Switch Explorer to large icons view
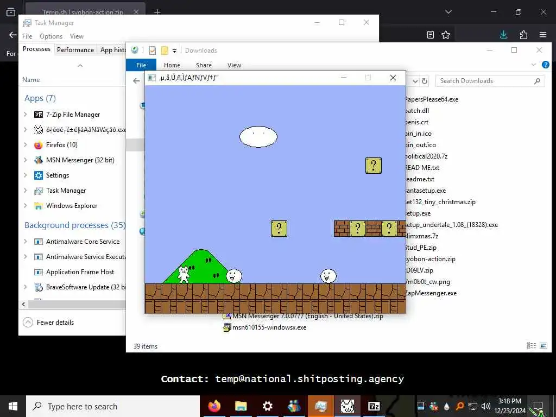Image resolution: width=556 pixels, height=417 pixels. coord(543,345)
